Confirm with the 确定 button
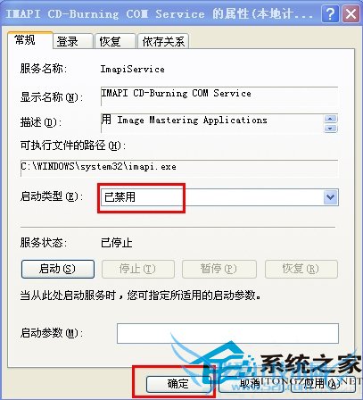The height and width of the screenshot is (400, 363). [x=178, y=384]
